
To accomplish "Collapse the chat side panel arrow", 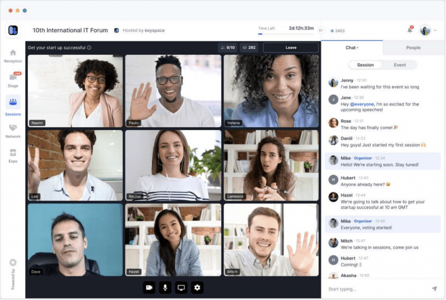I will tap(321, 30).
